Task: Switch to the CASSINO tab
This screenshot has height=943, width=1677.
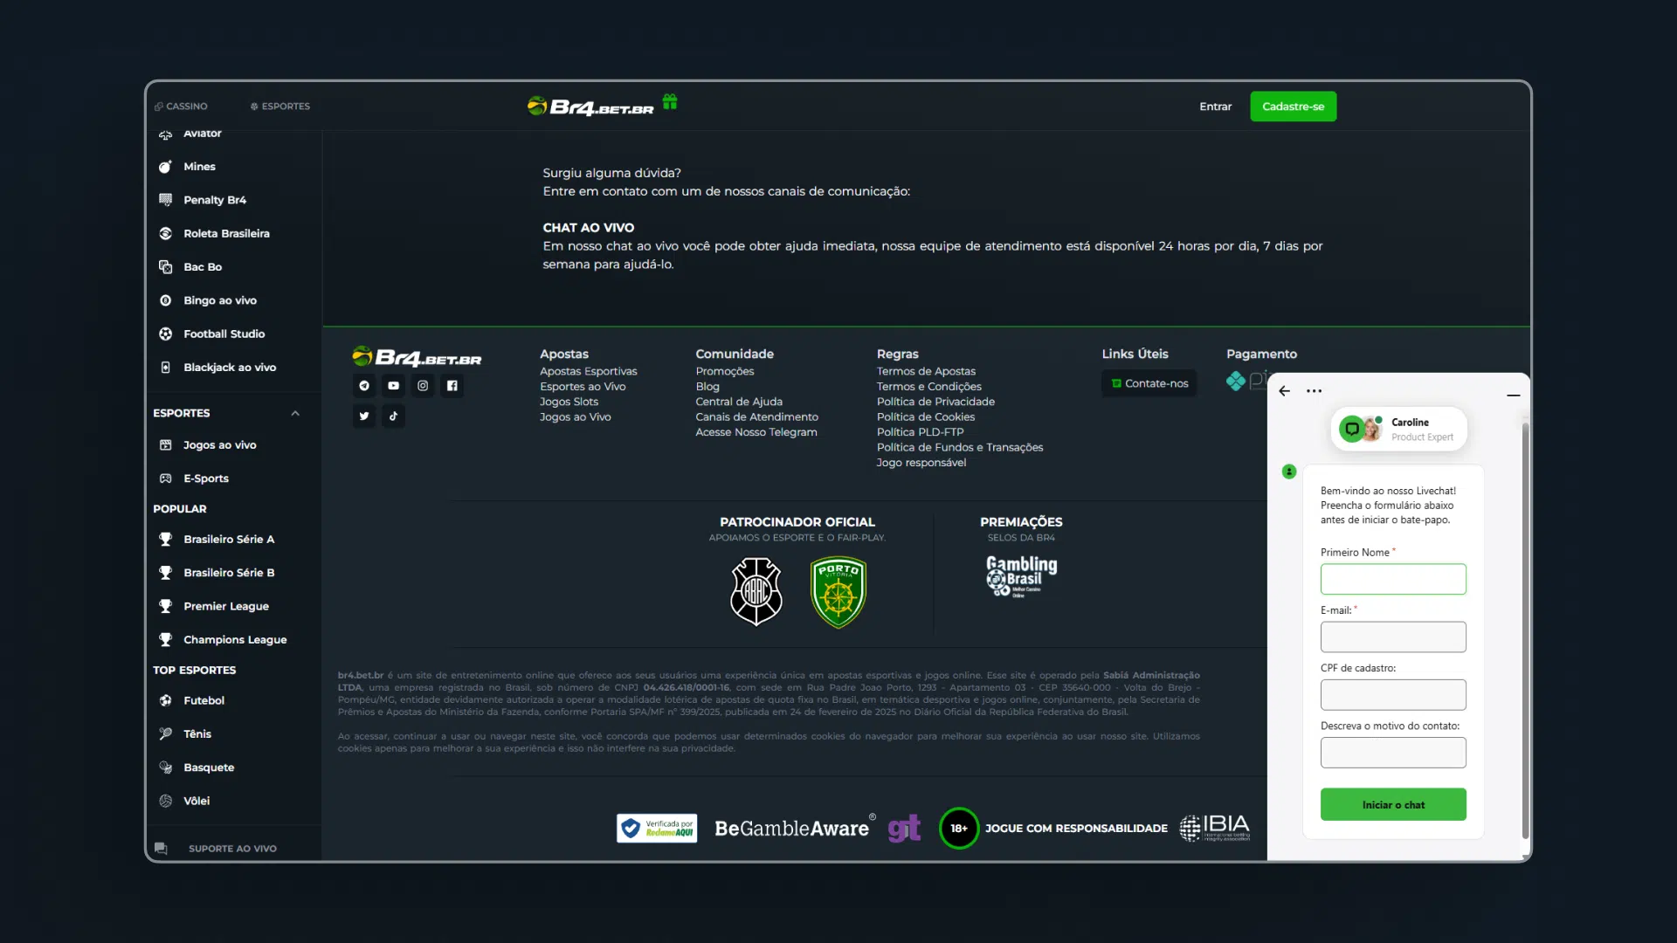Action: 181,106
